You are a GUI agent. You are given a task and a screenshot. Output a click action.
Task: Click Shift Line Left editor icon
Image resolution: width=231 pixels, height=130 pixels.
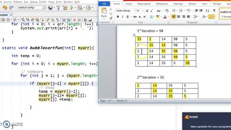(x=64, y=19)
